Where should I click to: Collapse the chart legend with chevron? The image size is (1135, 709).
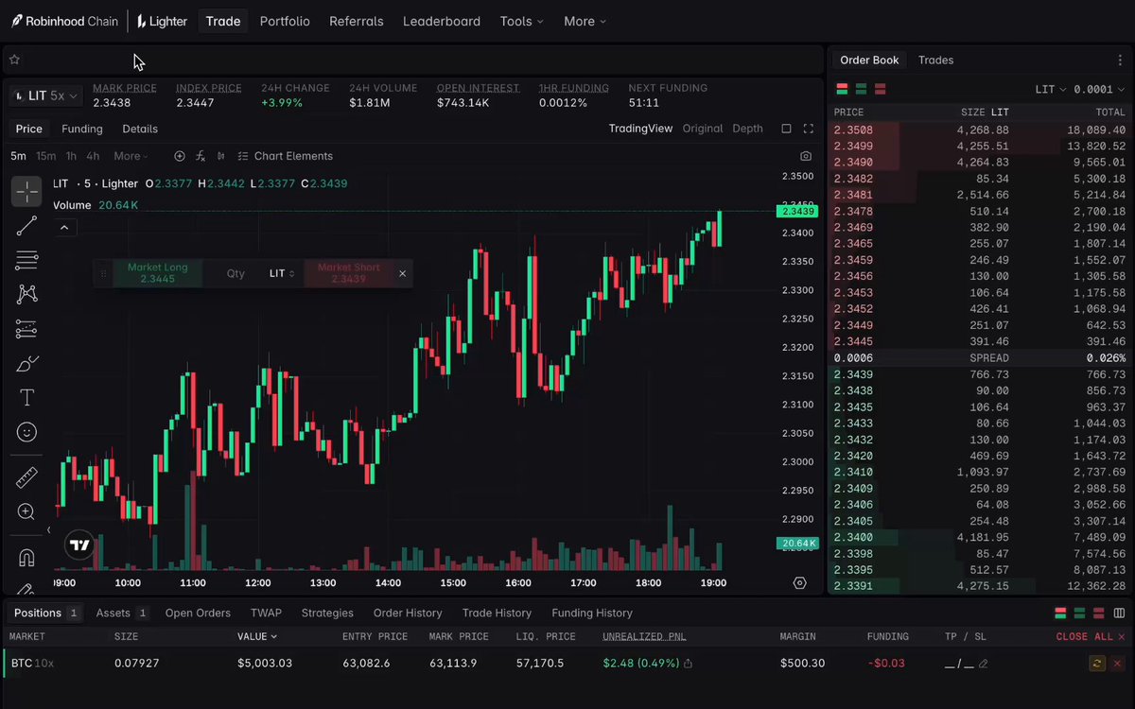pos(64,227)
